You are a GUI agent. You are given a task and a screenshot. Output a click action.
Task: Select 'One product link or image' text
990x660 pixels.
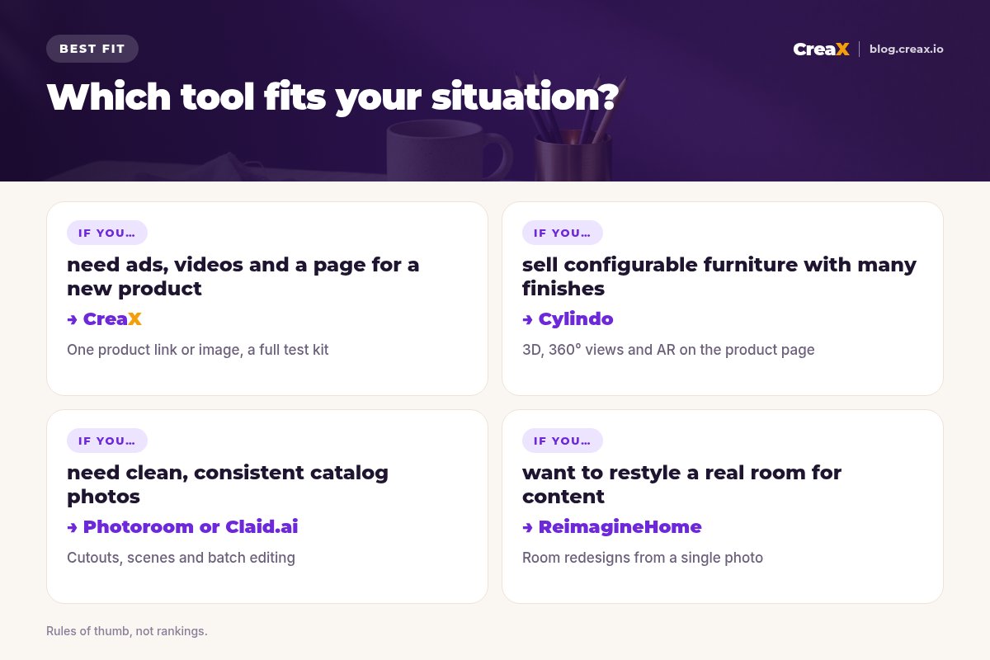click(x=198, y=350)
